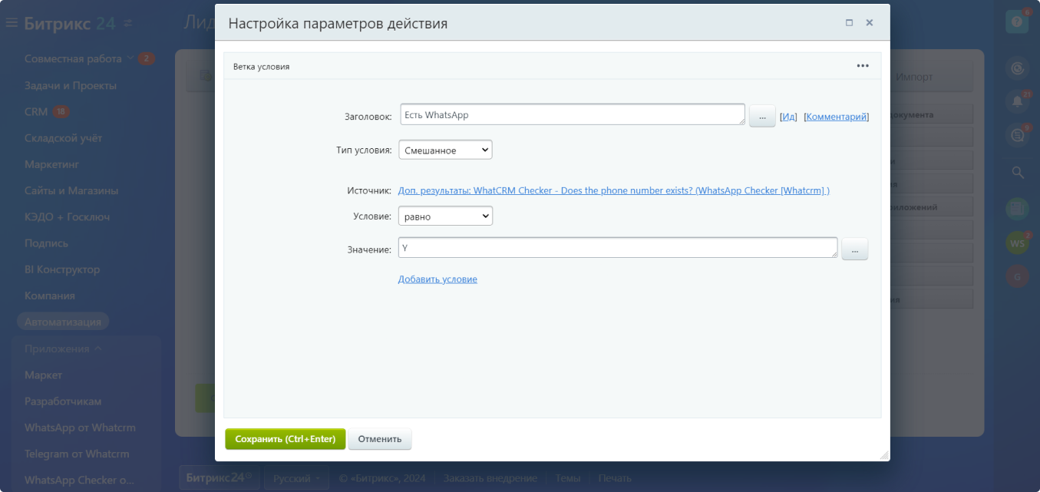Click the hamburger menu next to Bitrix24 logo

point(12,23)
